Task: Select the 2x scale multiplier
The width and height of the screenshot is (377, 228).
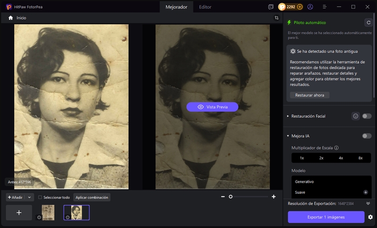Action: click(x=321, y=158)
